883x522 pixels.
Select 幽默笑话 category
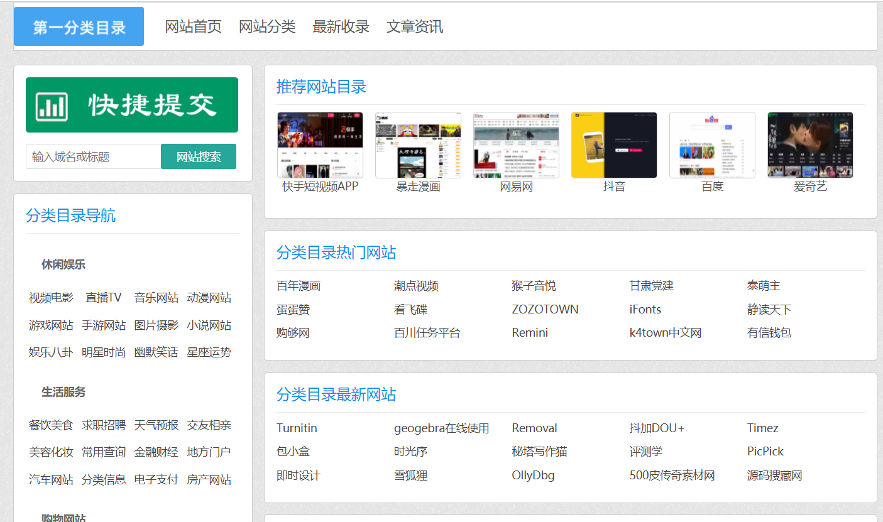[x=156, y=352]
